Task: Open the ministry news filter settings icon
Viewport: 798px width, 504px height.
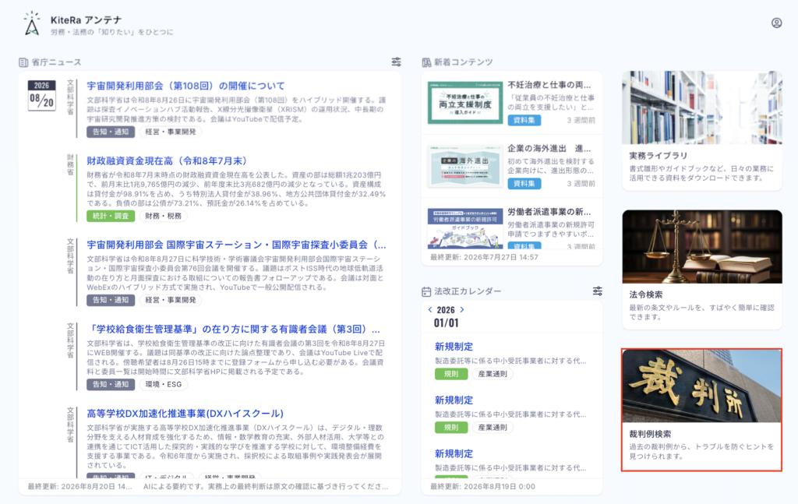Action: pyautogui.click(x=396, y=62)
